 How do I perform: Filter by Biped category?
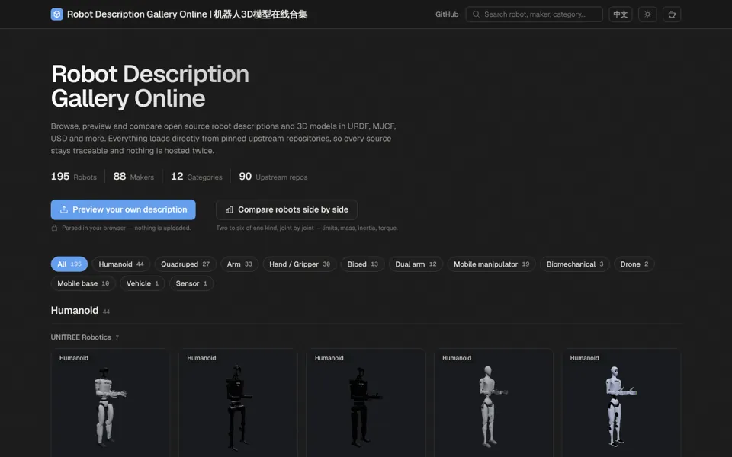pyautogui.click(x=362, y=264)
